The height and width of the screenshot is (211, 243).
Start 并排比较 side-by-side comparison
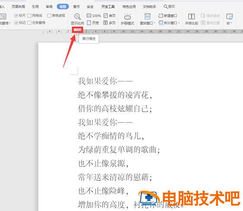click(192, 19)
